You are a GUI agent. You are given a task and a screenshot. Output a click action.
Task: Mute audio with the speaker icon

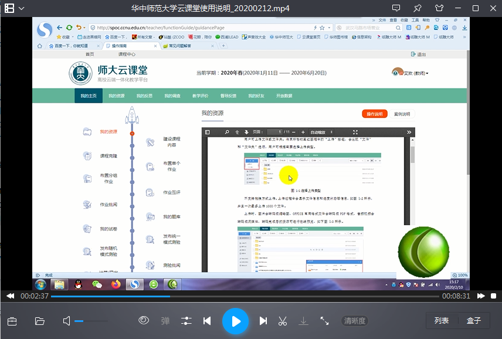tap(66, 321)
